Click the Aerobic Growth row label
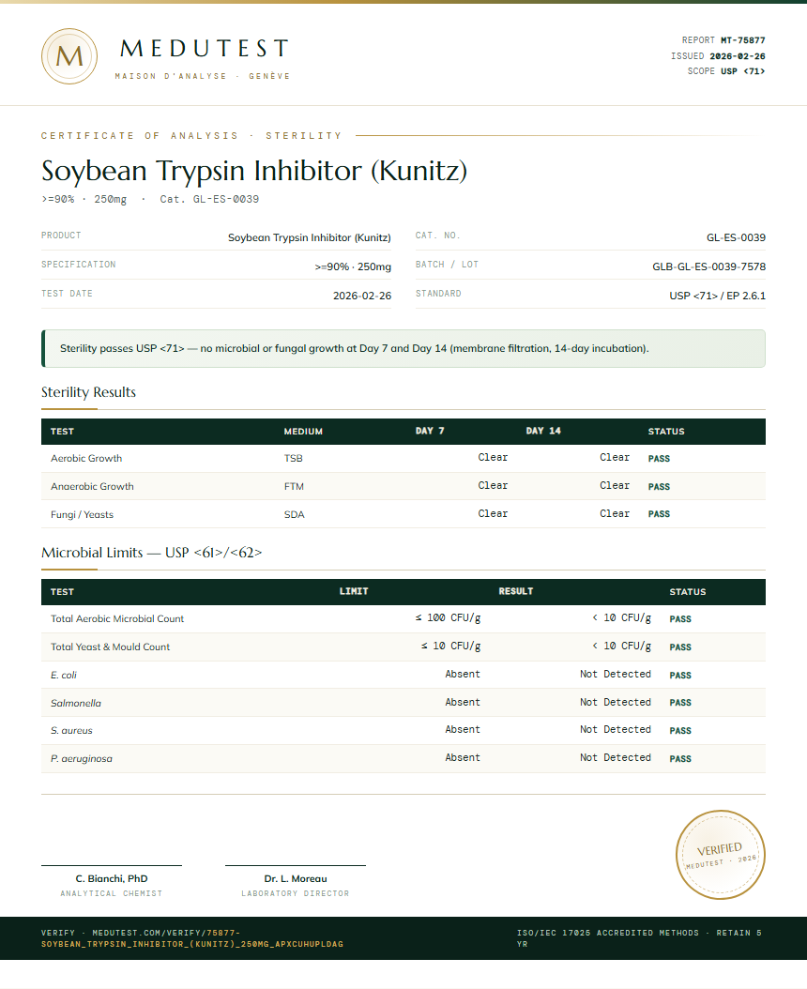Image resolution: width=807 pixels, height=989 pixels. pyautogui.click(x=86, y=459)
